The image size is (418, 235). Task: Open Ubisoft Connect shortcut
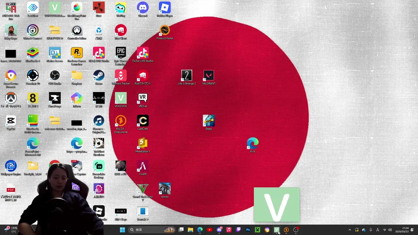click(x=33, y=32)
